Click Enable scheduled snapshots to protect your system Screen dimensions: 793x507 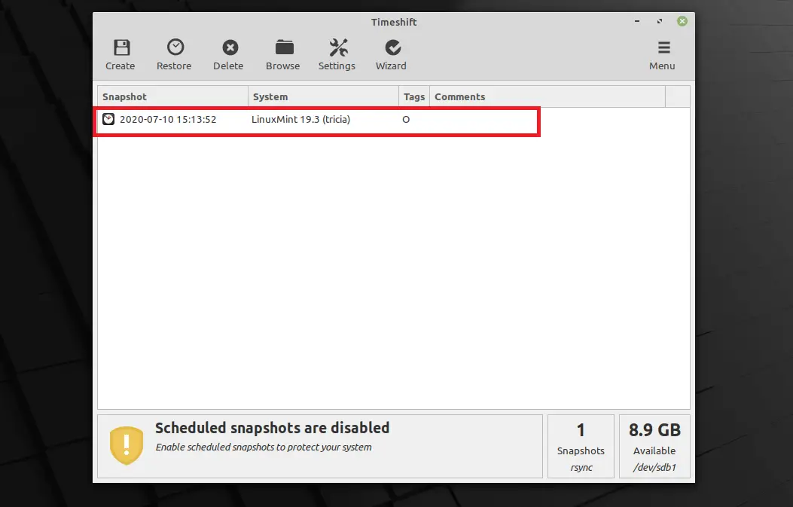pyautogui.click(x=264, y=447)
